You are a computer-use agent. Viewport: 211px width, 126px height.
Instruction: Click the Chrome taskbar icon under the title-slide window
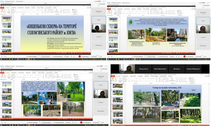coord(10,59)
